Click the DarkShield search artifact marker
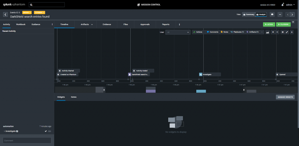 pos(139,74)
